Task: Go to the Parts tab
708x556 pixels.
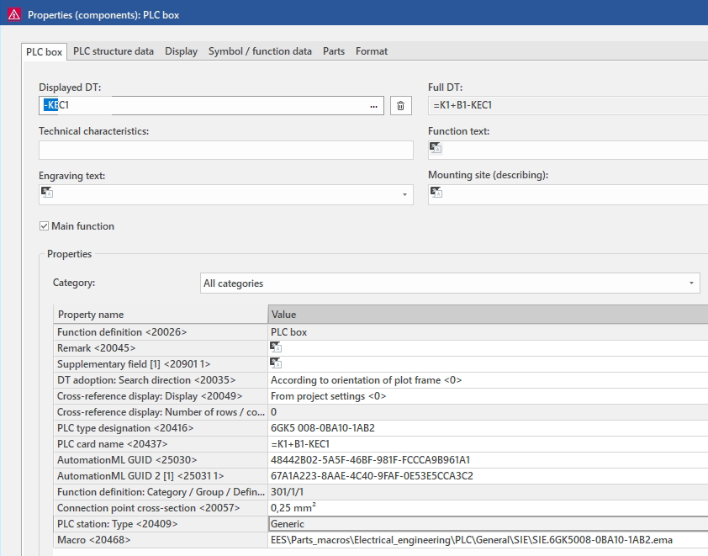Action: point(334,51)
